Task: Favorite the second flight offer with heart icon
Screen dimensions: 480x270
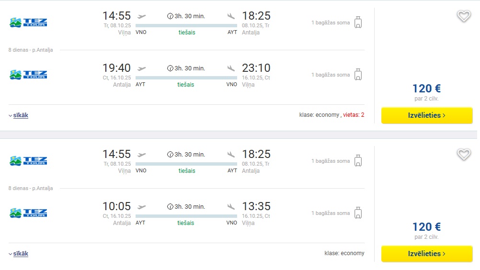Action: pos(464,155)
